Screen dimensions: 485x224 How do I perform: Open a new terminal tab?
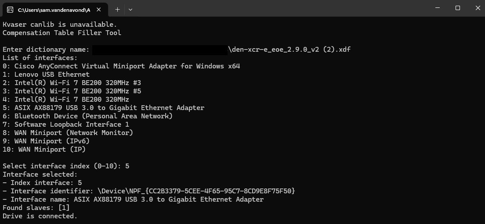(x=117, y=9)
